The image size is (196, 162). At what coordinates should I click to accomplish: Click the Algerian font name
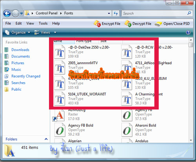click(75, 141)
